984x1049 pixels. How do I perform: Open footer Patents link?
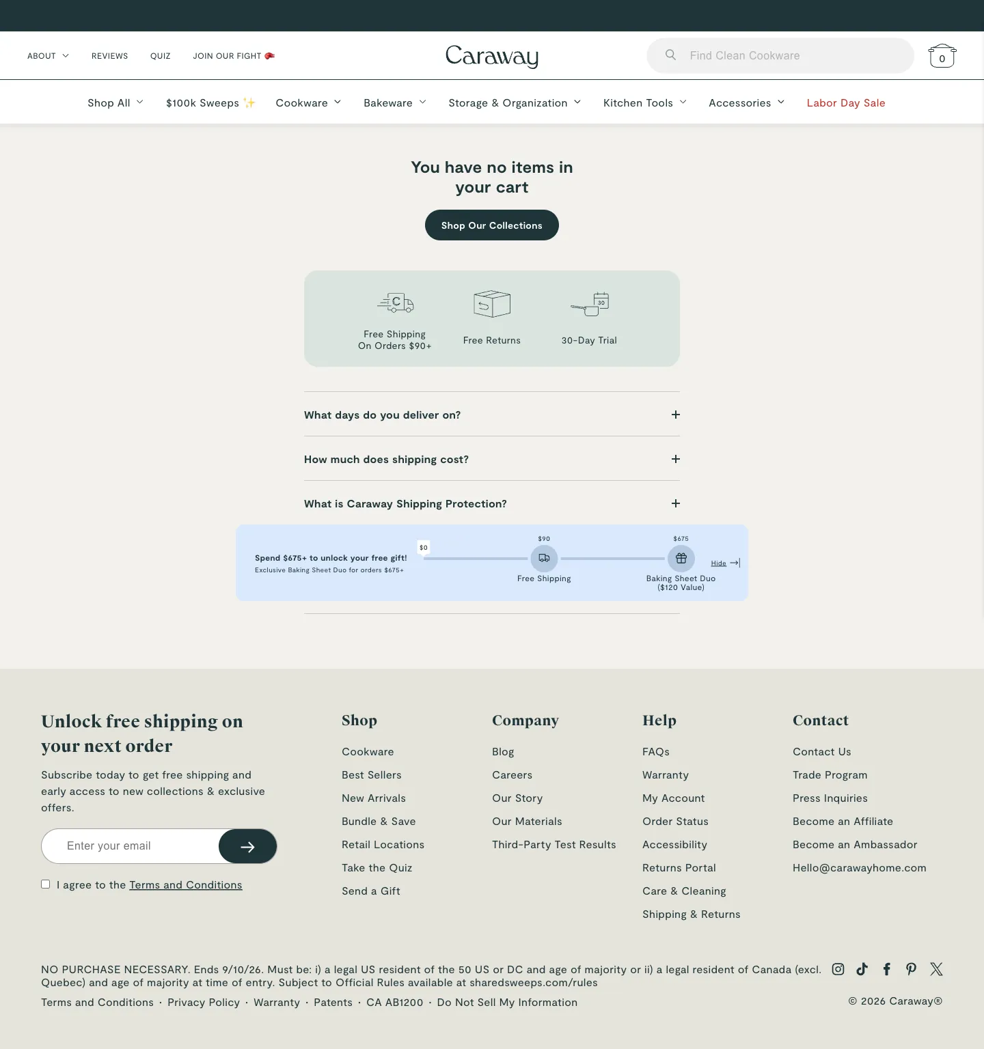333,1003
